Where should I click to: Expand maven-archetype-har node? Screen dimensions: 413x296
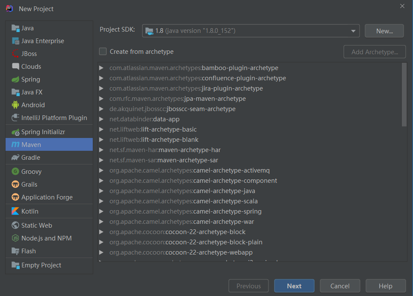click(101, 150)
